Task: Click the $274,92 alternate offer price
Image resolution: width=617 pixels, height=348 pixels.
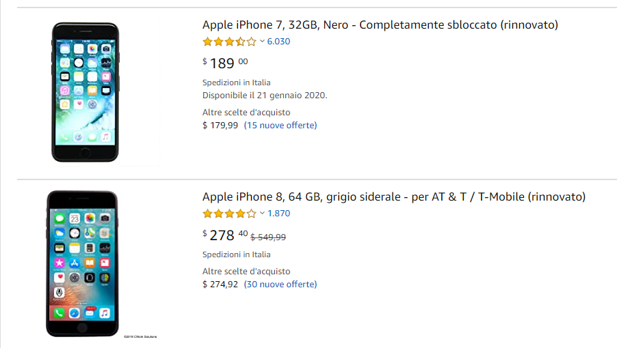Action: tap(220, 284)
